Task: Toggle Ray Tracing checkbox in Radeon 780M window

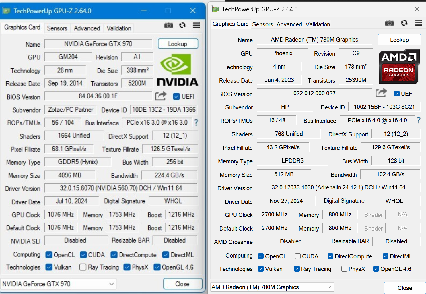Action: tap(297, 269)
